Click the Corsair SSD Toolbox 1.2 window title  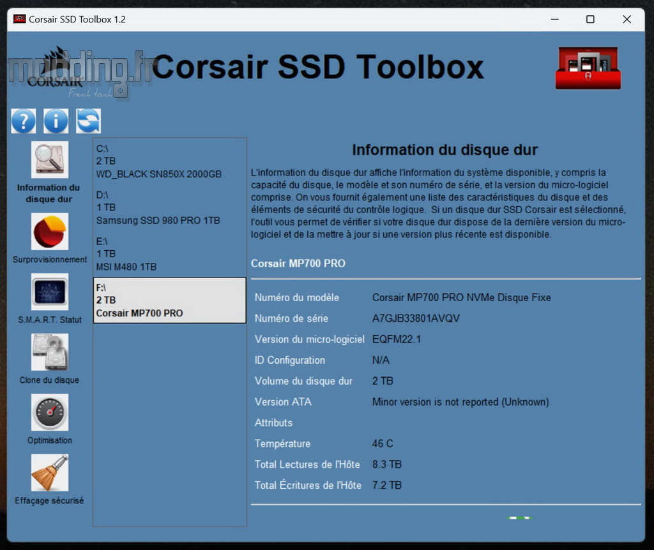click(77, 19)
